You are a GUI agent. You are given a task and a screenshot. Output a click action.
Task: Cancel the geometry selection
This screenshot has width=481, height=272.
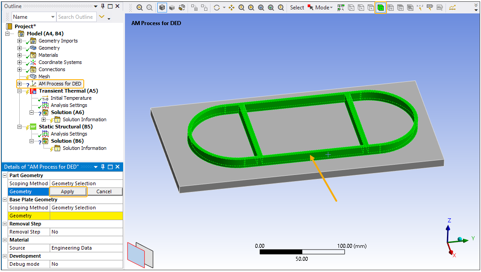tap(104, 191)
